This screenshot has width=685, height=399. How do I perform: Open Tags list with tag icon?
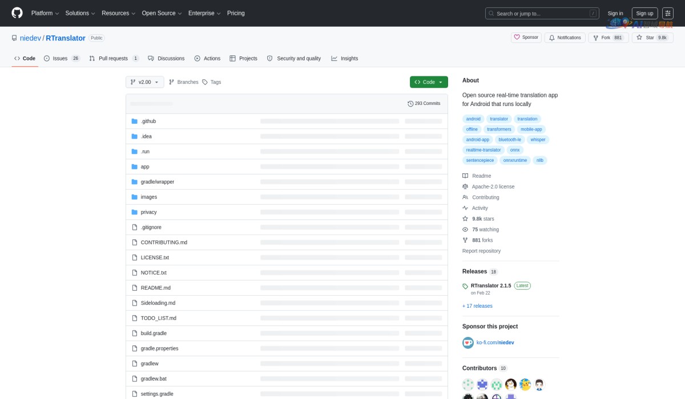pos(211,82)
